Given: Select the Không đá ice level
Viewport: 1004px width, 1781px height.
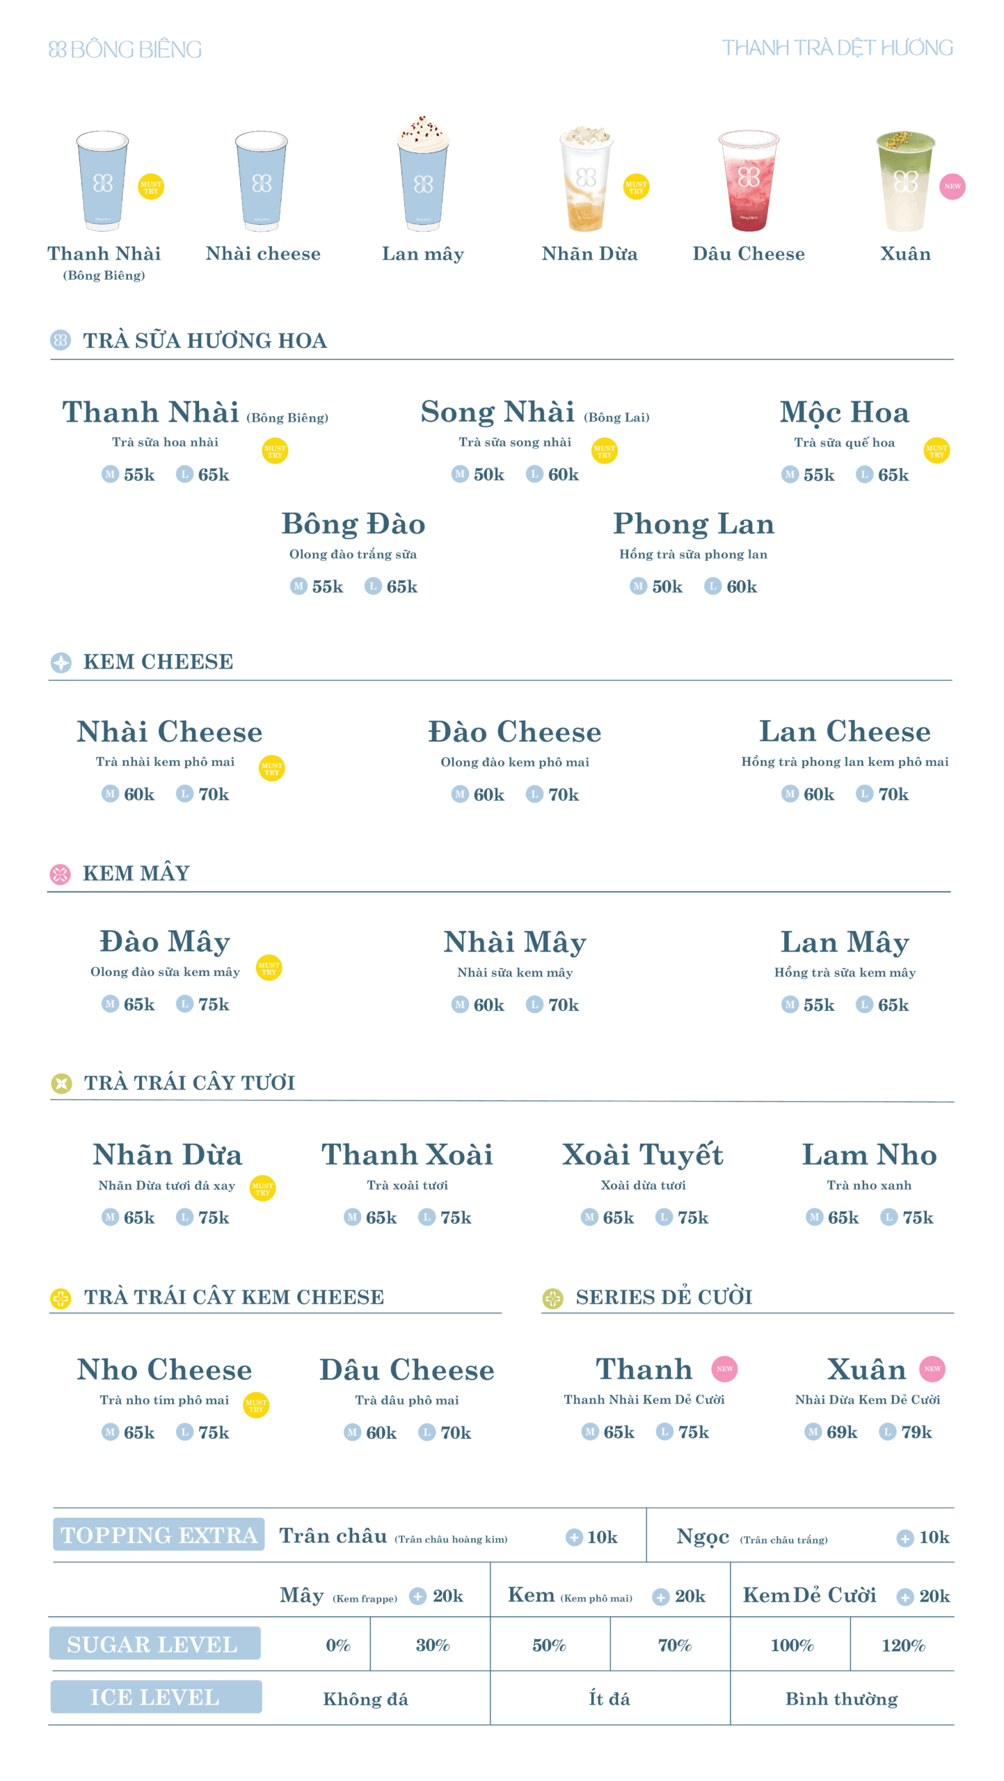Looking at the screenshot, I should [x=365, y=1699].
